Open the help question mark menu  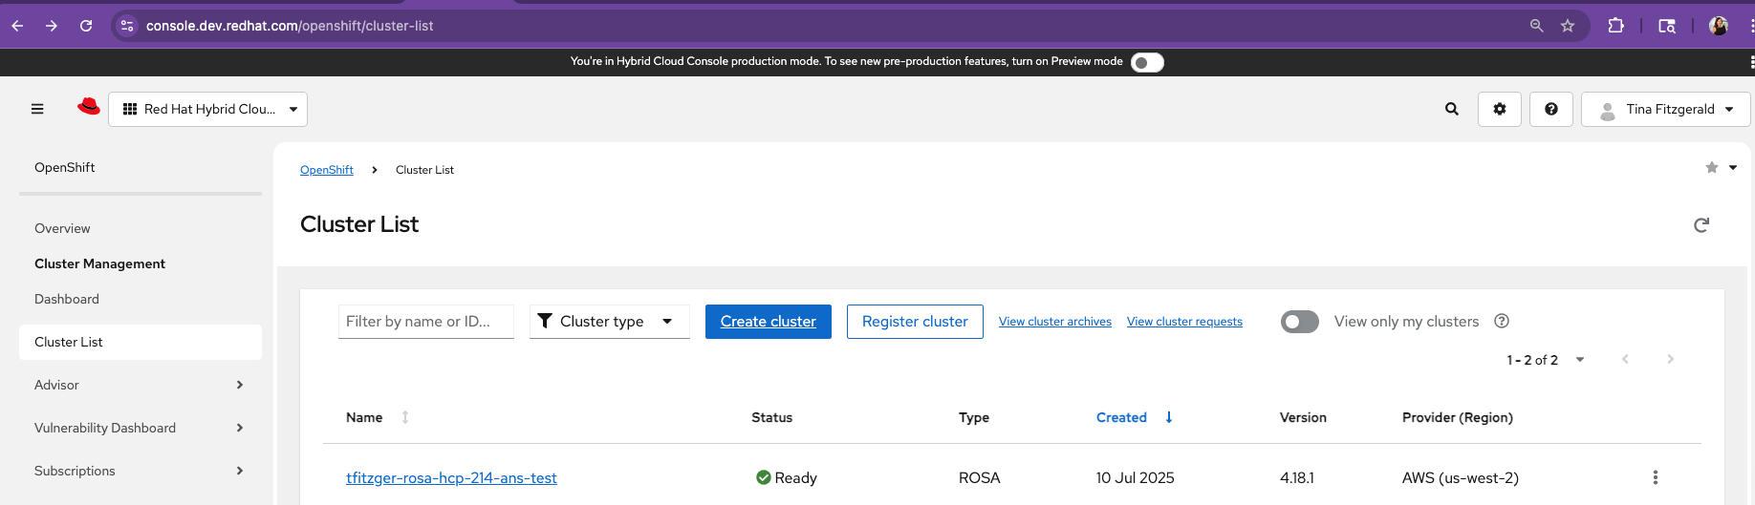click(x=1551, y=109)
